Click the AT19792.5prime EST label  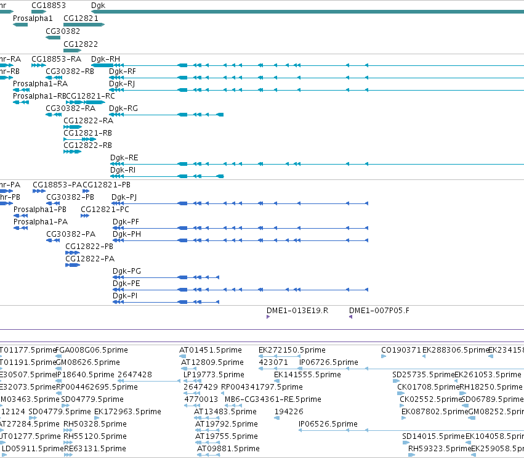tap(227, 424)
